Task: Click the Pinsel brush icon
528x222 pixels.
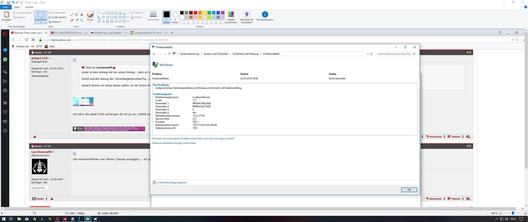Action: 90,15
